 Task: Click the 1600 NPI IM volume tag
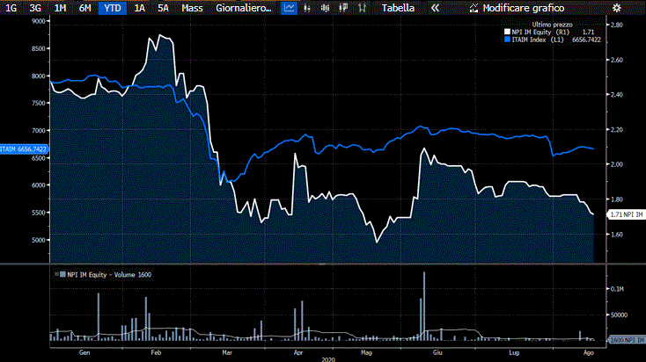click(x=627, y=340)
